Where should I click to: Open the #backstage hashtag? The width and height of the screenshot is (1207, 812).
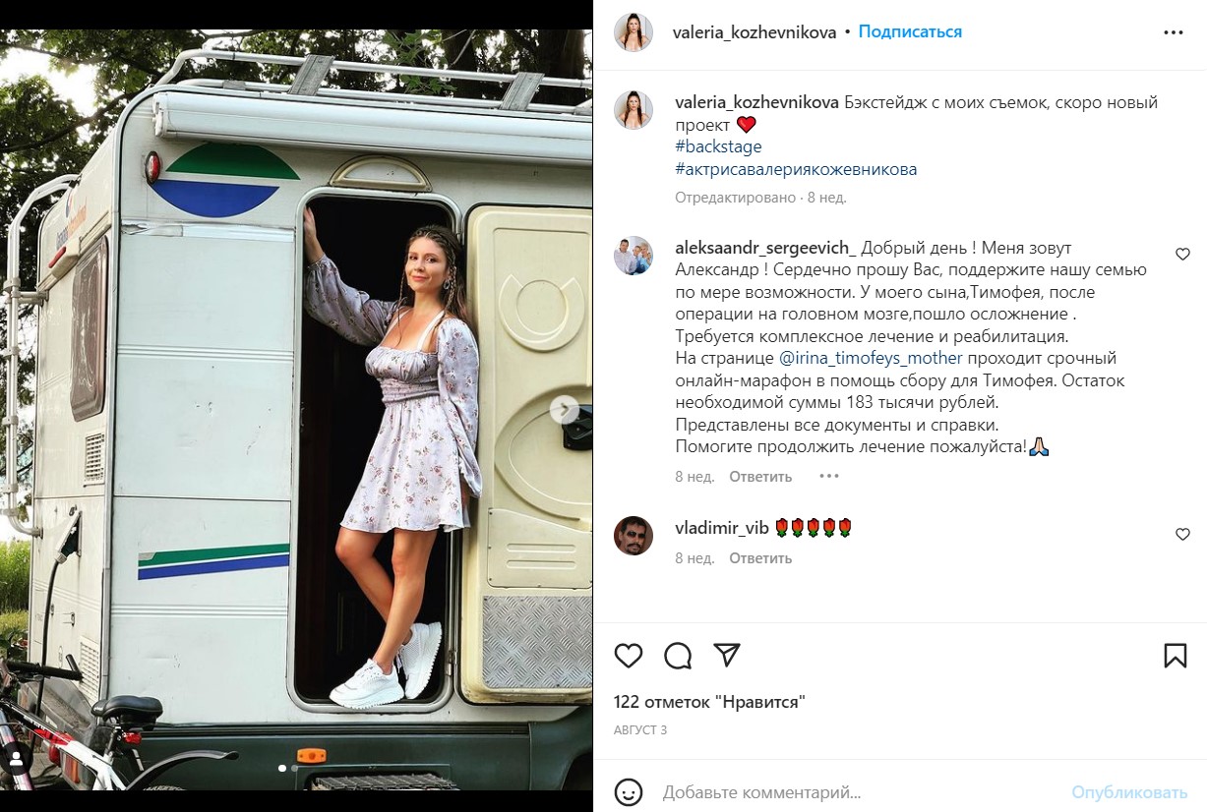coord(718,146)
